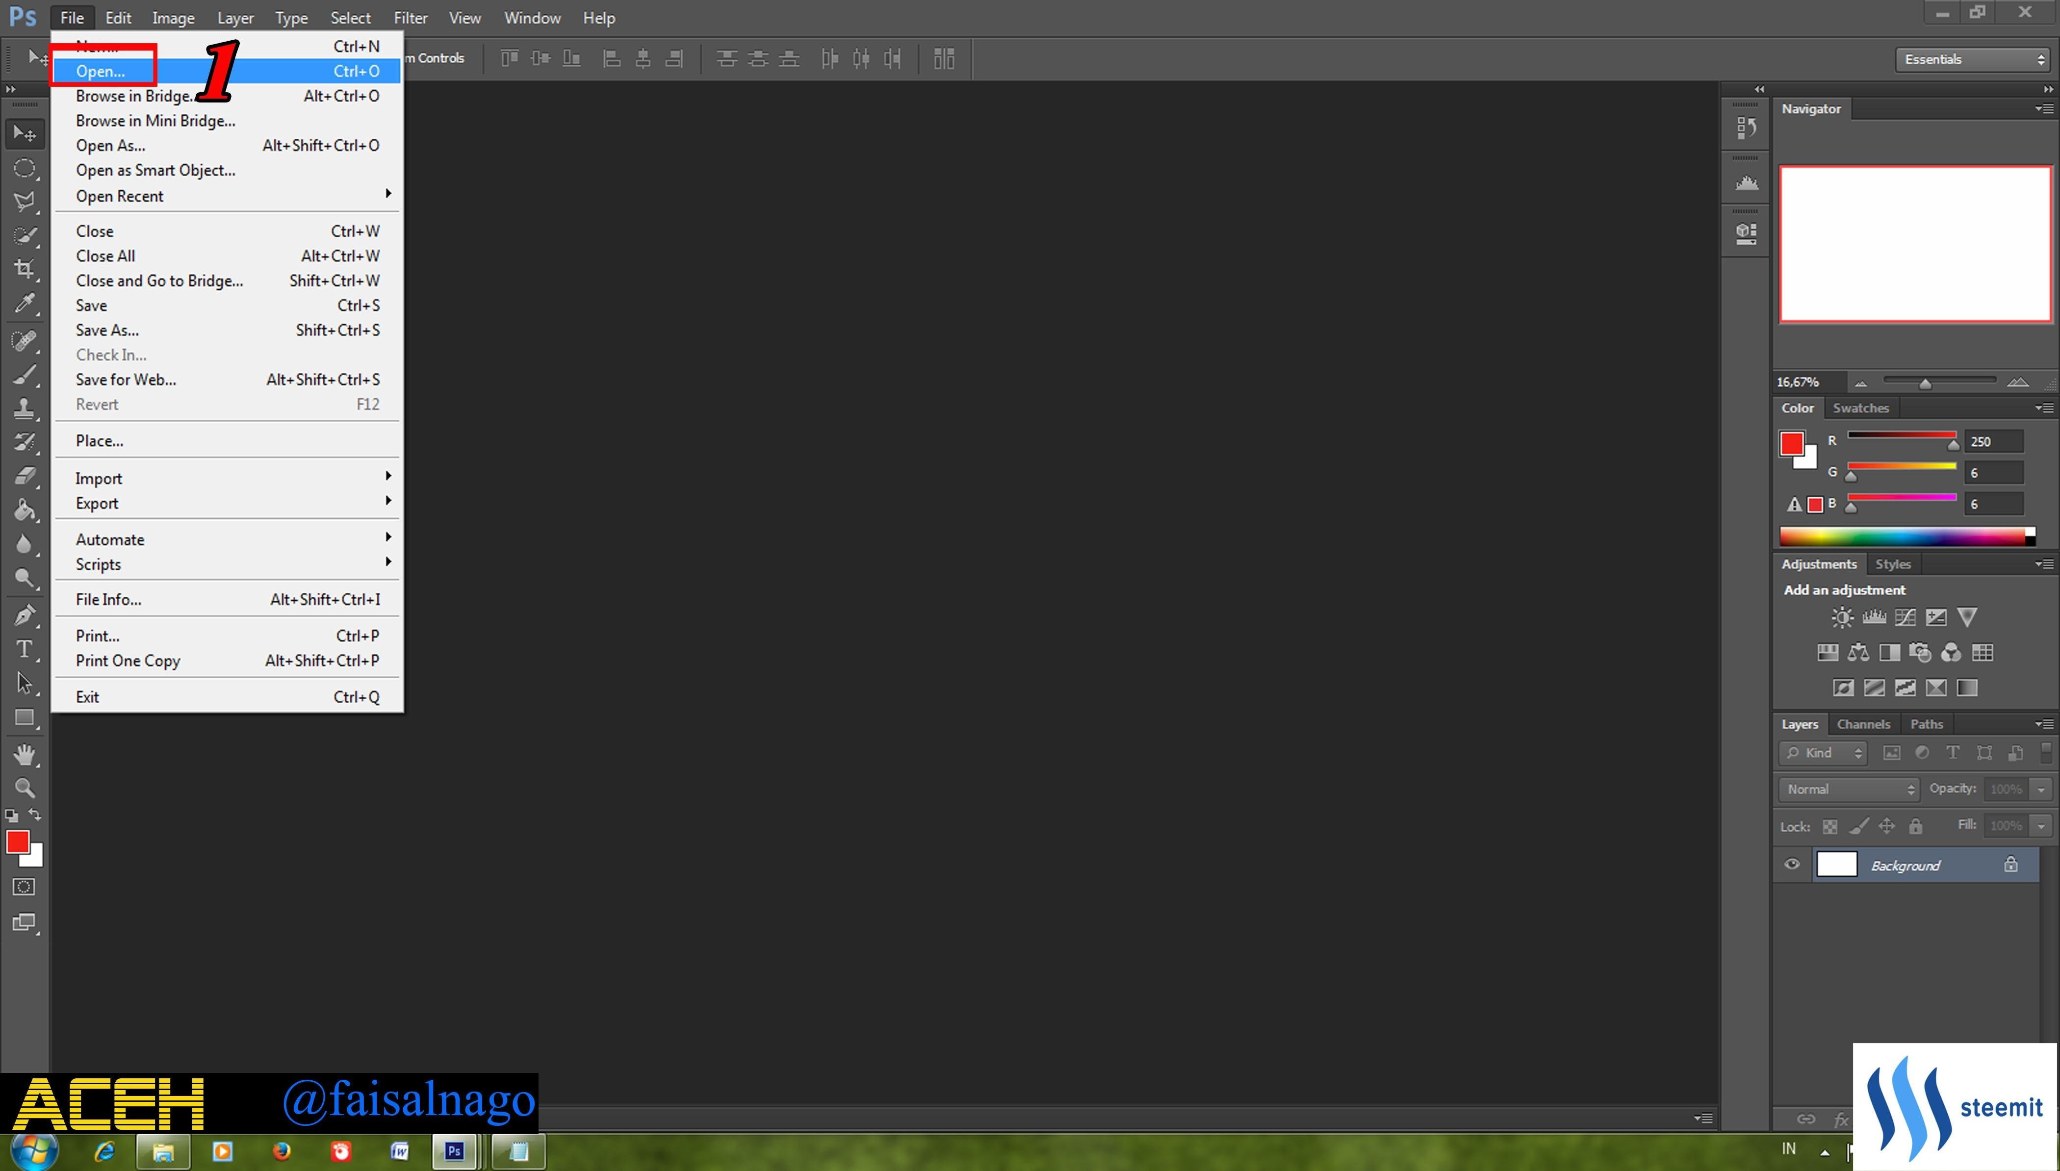Toggle Quick Mask mode
The image size is (2060, 1171).
[x=24, y=886]
